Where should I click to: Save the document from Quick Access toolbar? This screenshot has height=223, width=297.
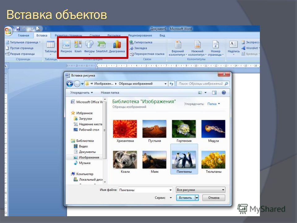coord(18,28)
